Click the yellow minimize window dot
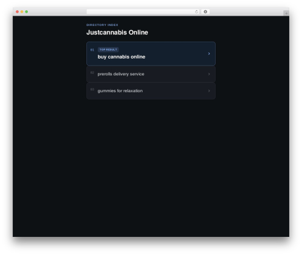The width and height of the screenshot is (302, 255). 22,11
